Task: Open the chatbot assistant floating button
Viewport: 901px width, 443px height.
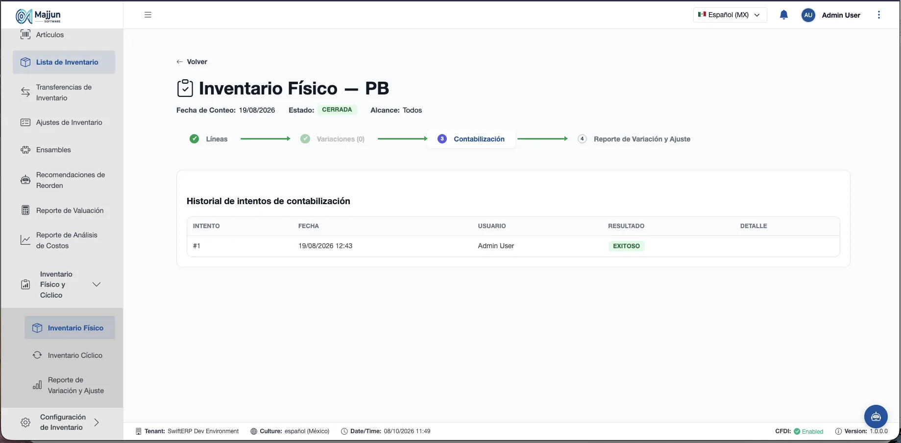Action: click(876, 417)
